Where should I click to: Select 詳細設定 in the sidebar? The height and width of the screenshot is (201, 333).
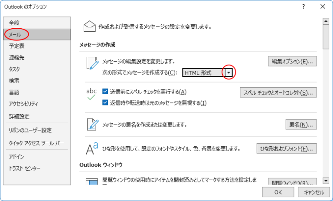(x=37, y=116)
